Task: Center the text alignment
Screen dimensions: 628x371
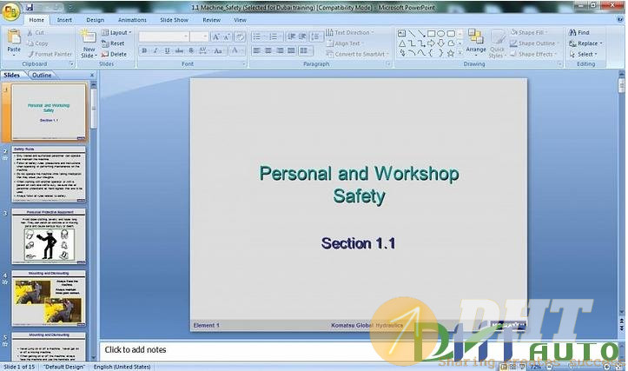Action: [x=268, y=50]
